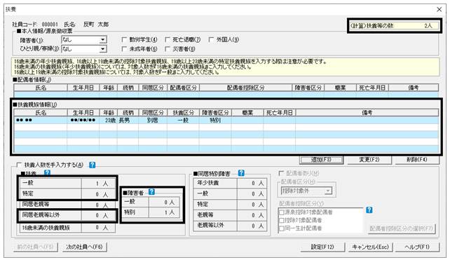This screenshot has width=450, height=260.
Task: Click 扶養区分 column header in 扶養親族情報 table
Action: (183, 113)
